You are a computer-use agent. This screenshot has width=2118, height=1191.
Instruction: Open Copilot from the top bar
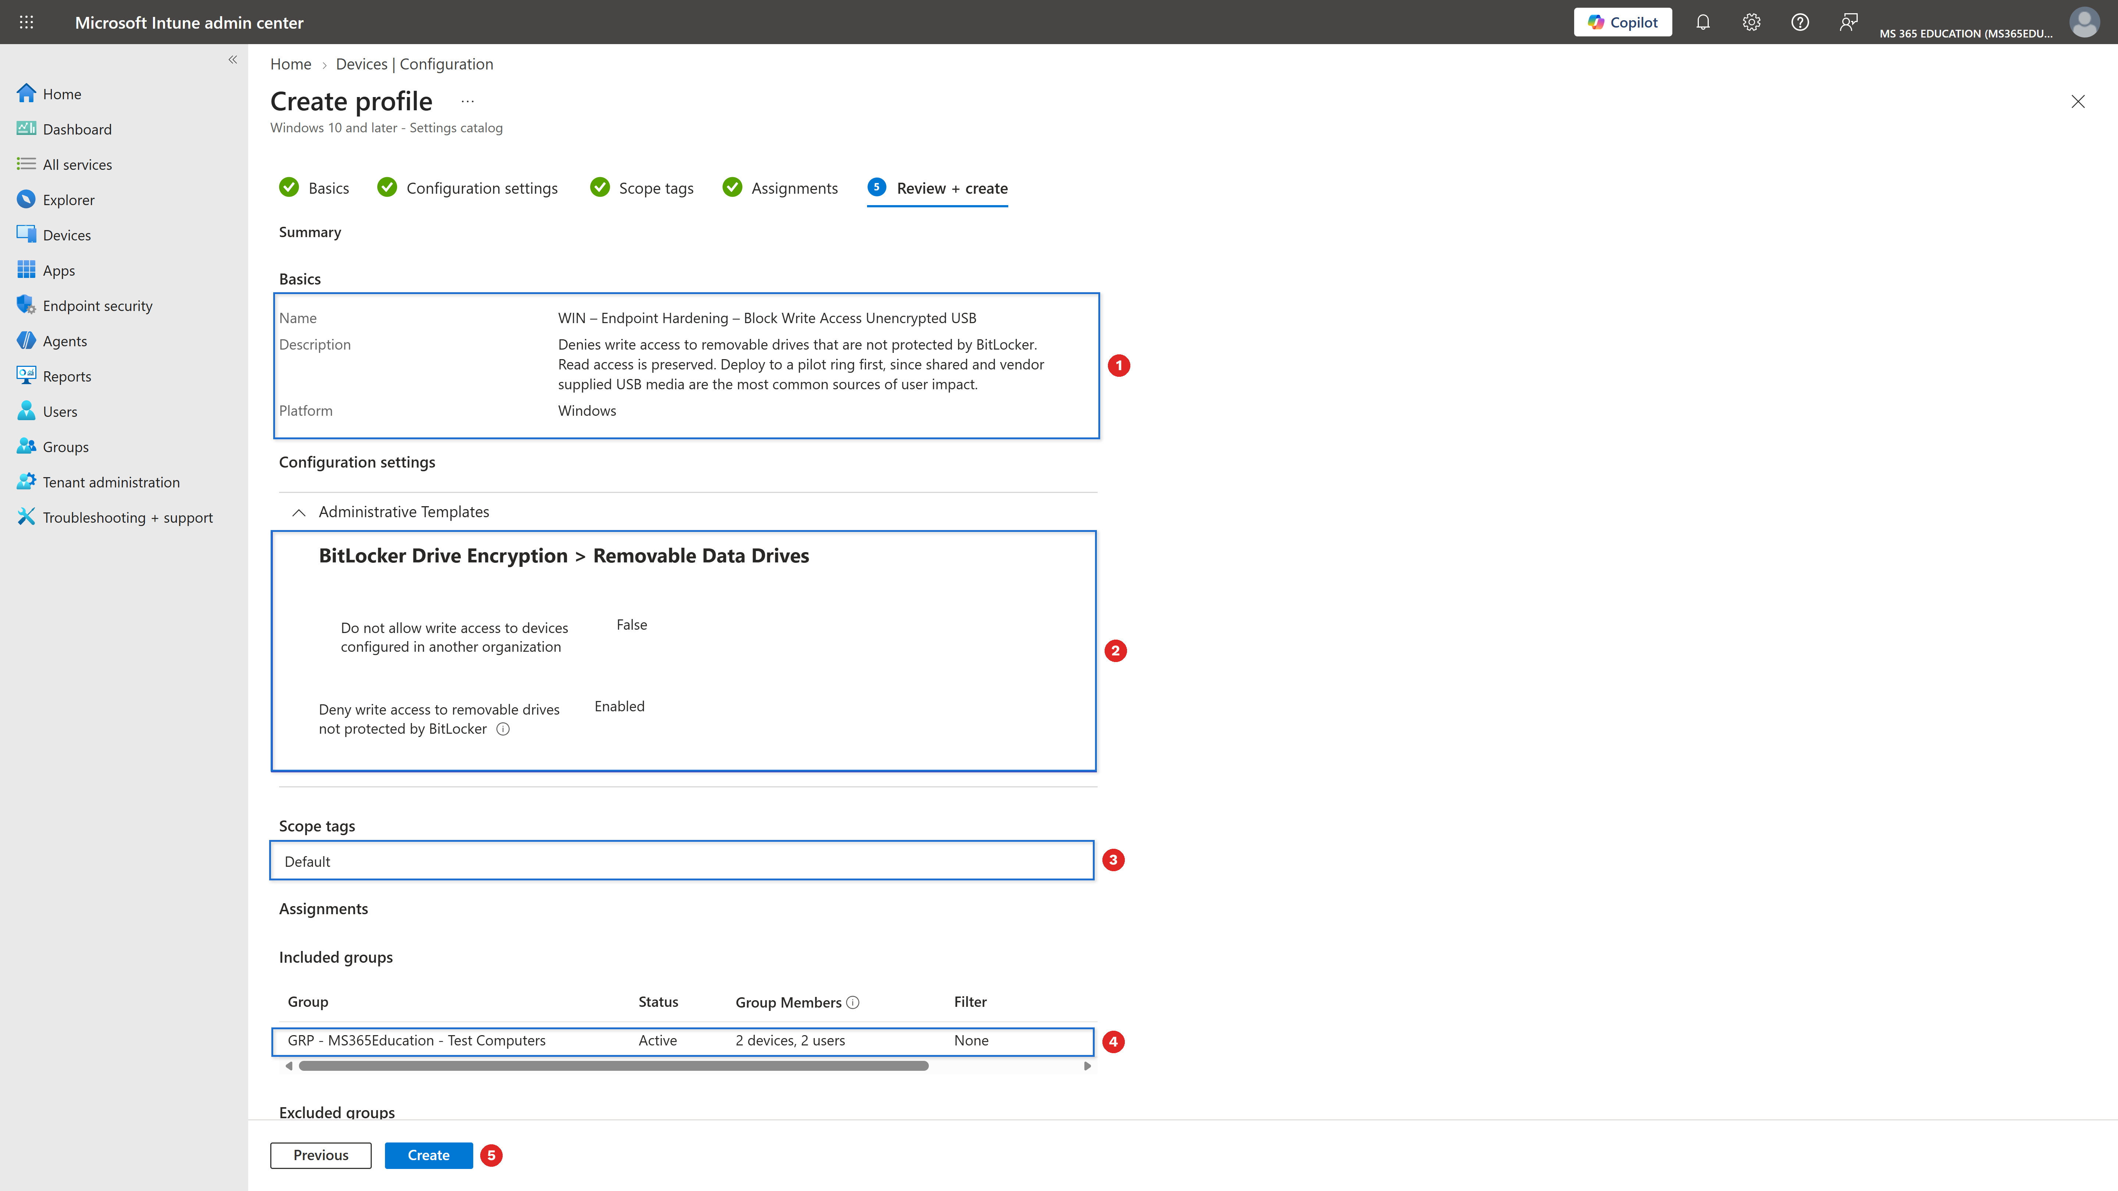1622,22
